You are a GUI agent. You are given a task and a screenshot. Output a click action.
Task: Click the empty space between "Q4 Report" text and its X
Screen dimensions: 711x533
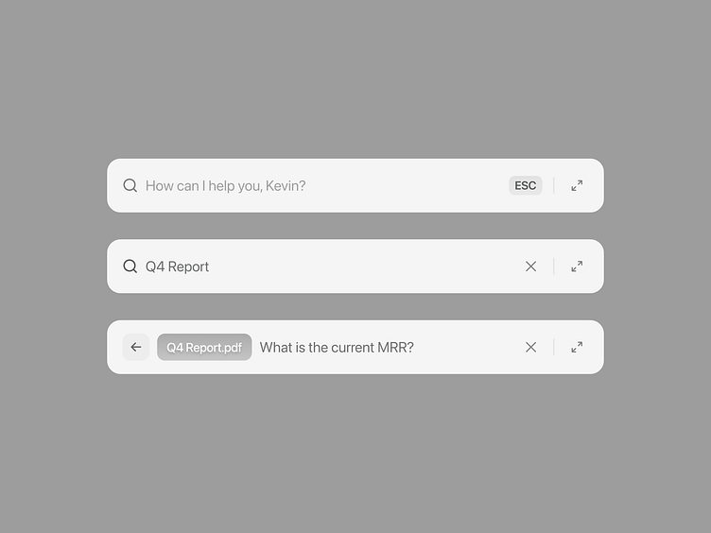point(367,266)
